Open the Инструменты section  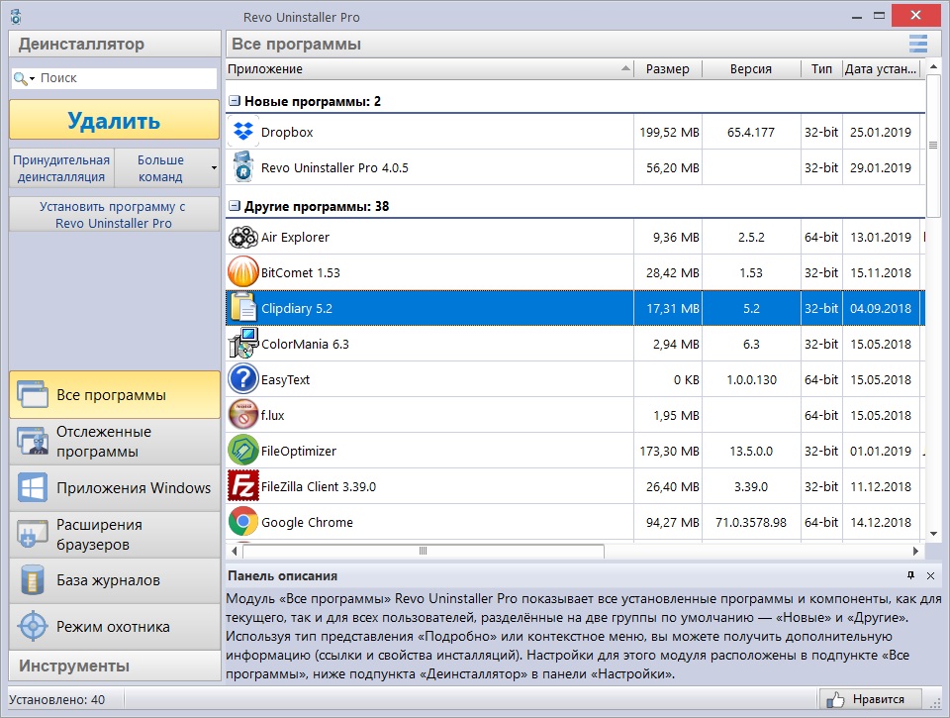click(x=115, y=666)
